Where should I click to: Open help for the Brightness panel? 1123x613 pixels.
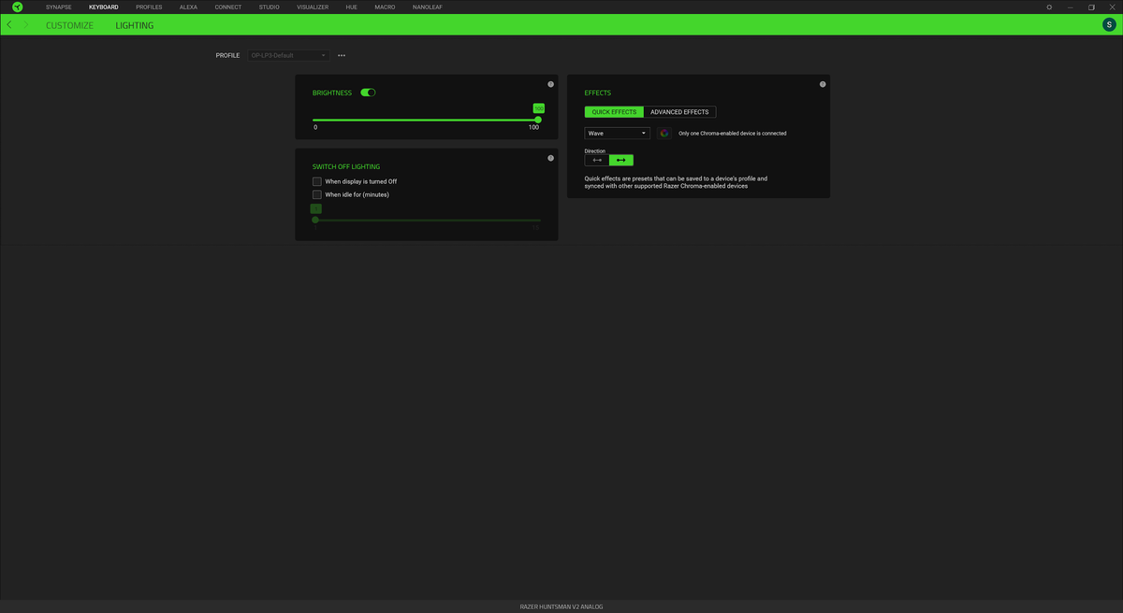click(x=550, y=84)
